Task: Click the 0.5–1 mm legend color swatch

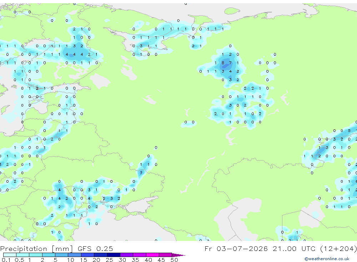Action: click(22, 255)
